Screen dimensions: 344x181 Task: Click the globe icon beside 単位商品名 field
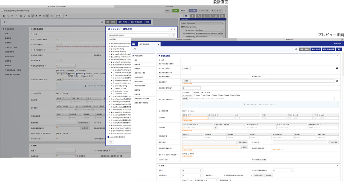pyautogui.click(x=337, y=81)
